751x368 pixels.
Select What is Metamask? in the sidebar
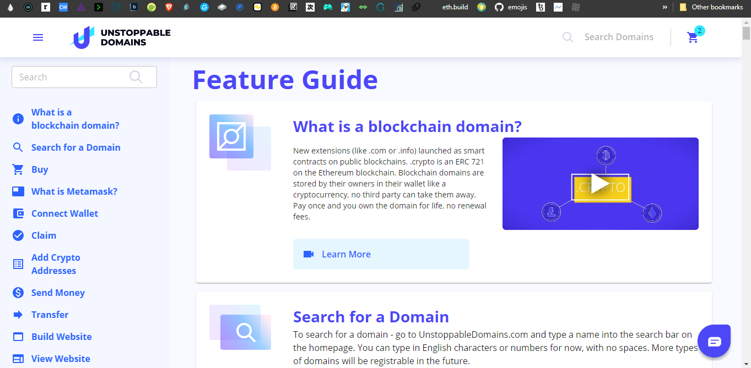pos(74,191)
